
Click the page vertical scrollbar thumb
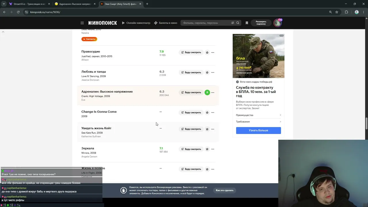pos(366,124)
